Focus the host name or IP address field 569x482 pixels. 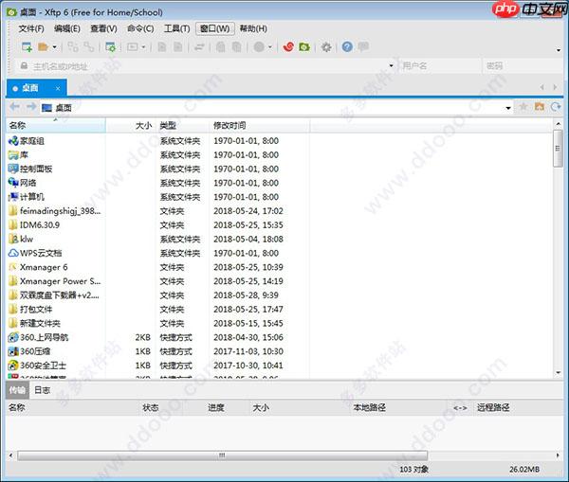pyautogui.click(x=209, y=66)
